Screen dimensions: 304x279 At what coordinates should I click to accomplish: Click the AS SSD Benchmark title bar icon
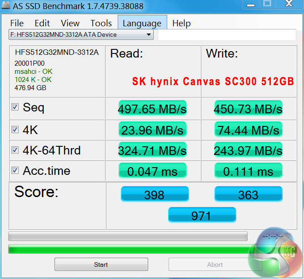click(x=5, y=5)
